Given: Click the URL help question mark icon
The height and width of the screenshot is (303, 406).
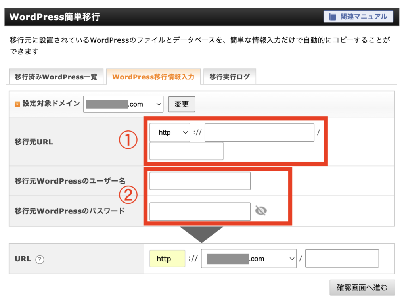Looking at the screenshot, I should pyautogui.click(x=40, y=259).
